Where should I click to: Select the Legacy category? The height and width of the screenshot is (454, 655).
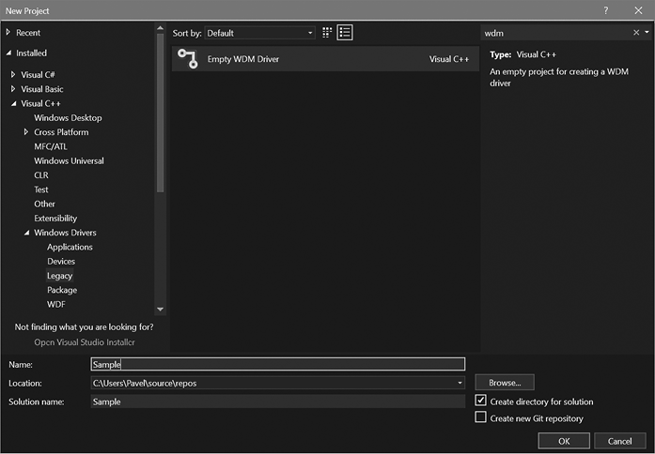tap(59, 276)
